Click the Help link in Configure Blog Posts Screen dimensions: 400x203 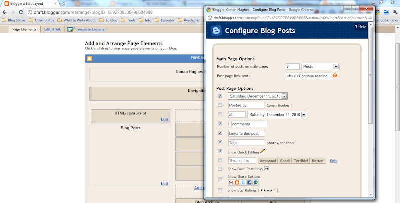coord(360,26)
